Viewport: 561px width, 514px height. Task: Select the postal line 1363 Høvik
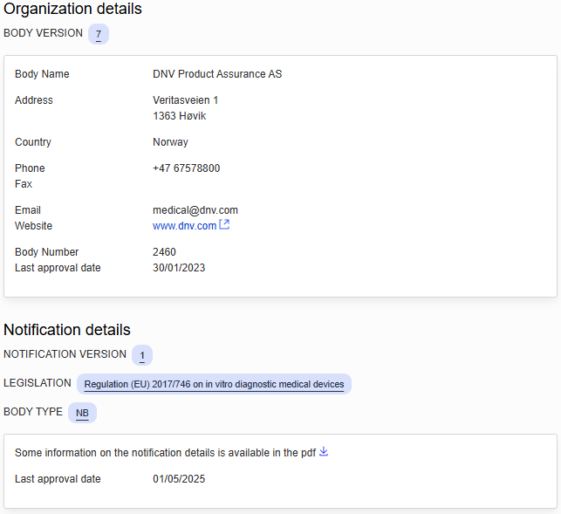pos(179,116)
